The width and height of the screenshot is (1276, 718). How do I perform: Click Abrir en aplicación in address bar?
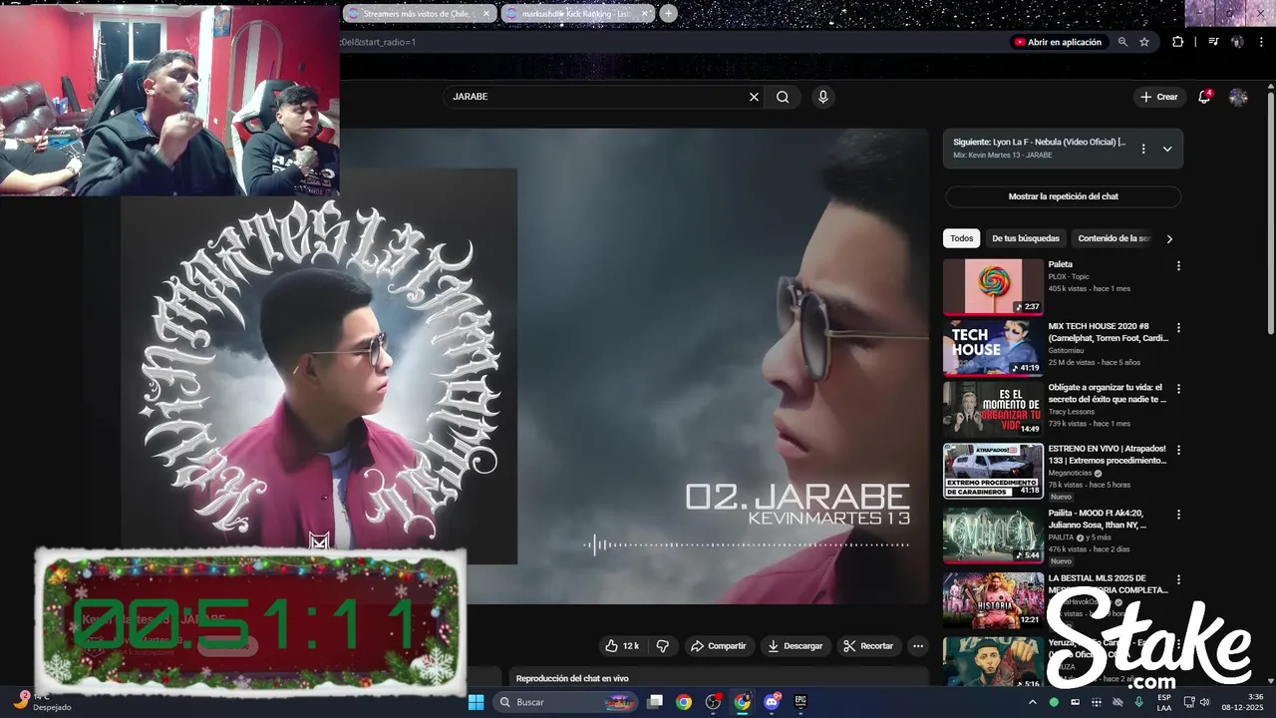(1058, 42)
